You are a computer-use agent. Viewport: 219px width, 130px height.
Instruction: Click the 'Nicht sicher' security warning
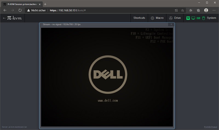click(x=36, y=10)
